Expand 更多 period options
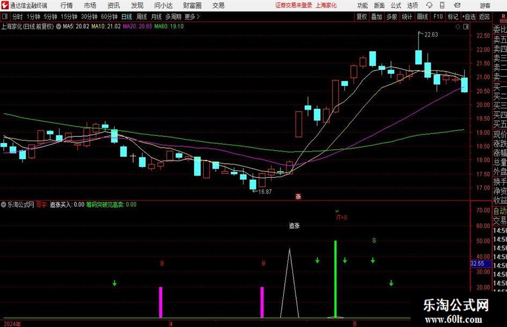507x327 pixels. pyautogui.click(x=192, y=17)
